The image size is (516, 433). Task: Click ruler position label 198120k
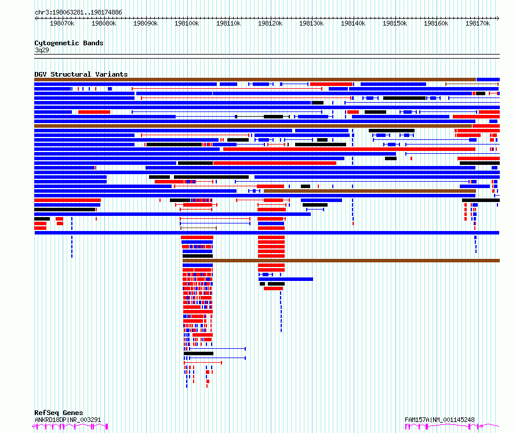pyautogui.click(x=270, y=23)
